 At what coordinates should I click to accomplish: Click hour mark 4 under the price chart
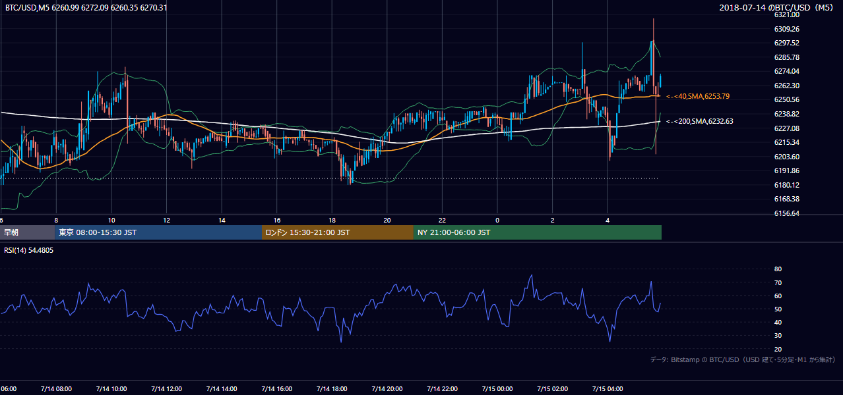pyautogui.click(x=608, y=221)
